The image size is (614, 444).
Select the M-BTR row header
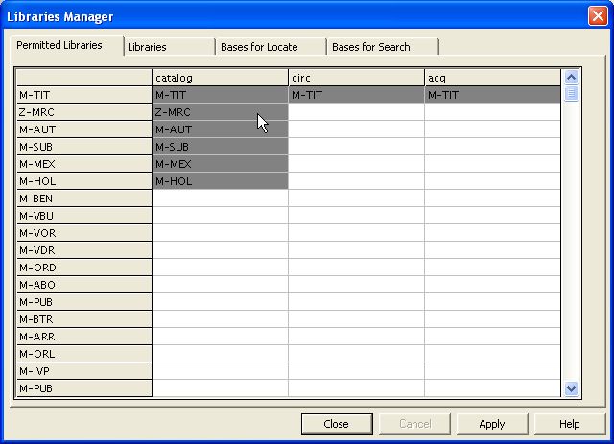pyautogui.click(x=84, y=319)
